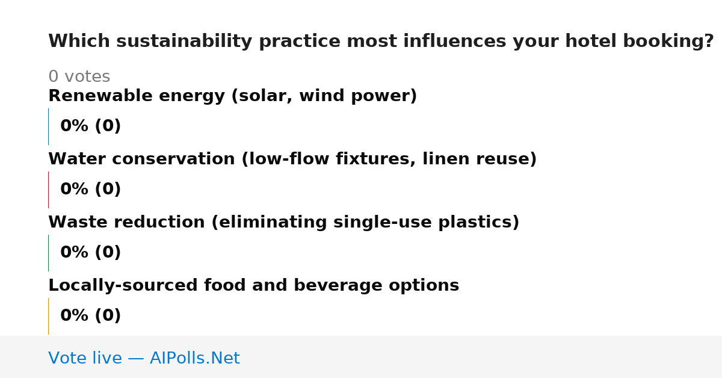Open the Vote live — AIPolls.Net link
The height and width of the screenshot is (378, 722).
coord(144,359)
